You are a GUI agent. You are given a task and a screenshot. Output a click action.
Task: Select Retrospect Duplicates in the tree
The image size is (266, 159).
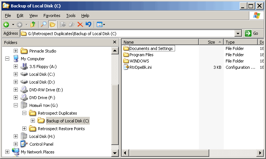[58, 113]
